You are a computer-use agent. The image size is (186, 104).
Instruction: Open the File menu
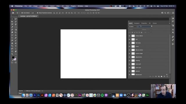pyautogui.click(x=26, y=6)
